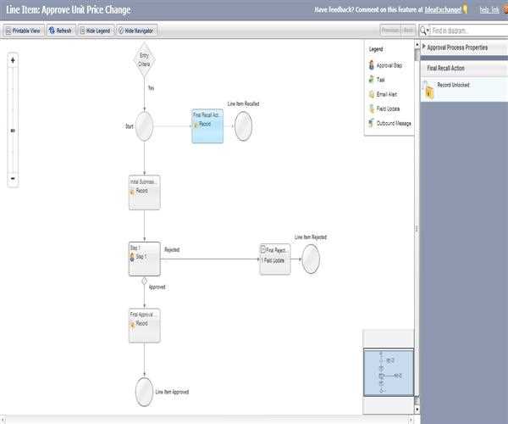Screen dimensions: 508x424
Task: Select the Start circle node
Action: 144,126
